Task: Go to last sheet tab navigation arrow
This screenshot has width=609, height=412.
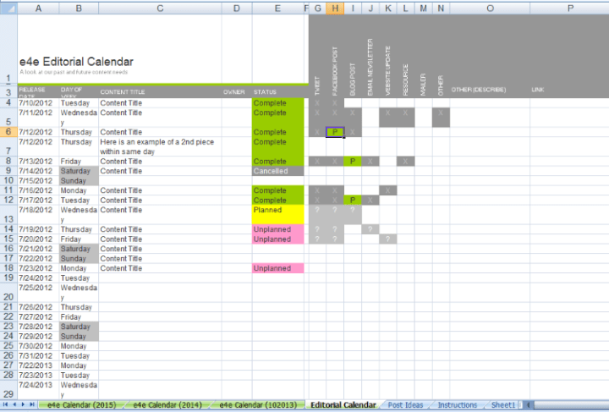Action: click(x=32, y=404)
